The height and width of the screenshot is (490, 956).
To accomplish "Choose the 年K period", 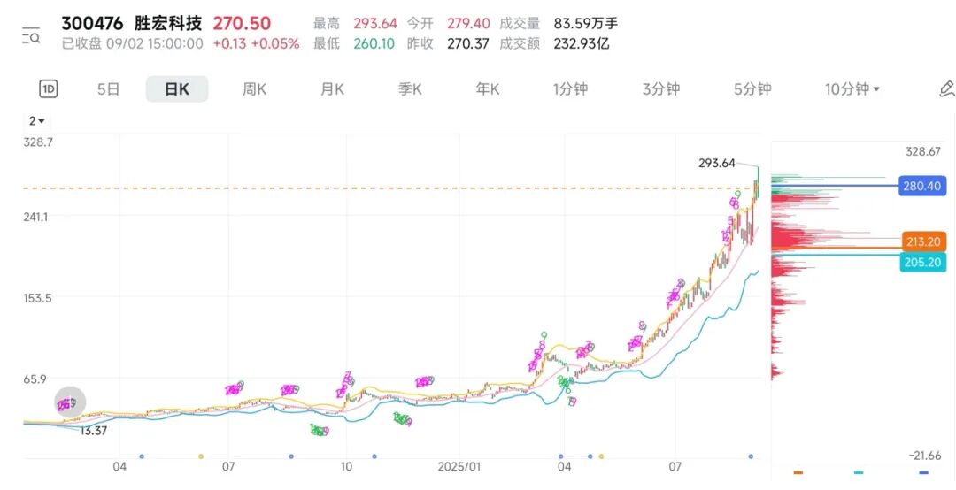I will click(x=488, y=88).
